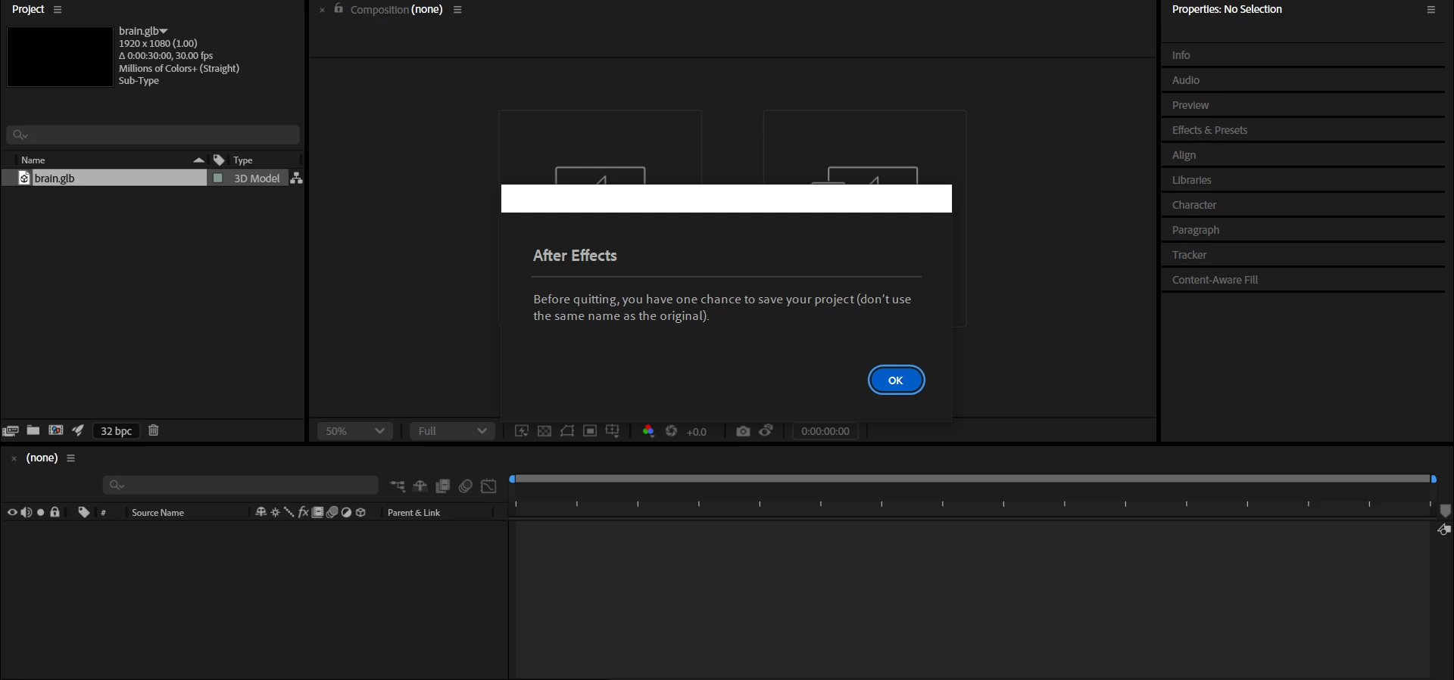Toggle mask and shape path visibility
Viewport: 1454px width, 680px height.
[x=567, y=431]
